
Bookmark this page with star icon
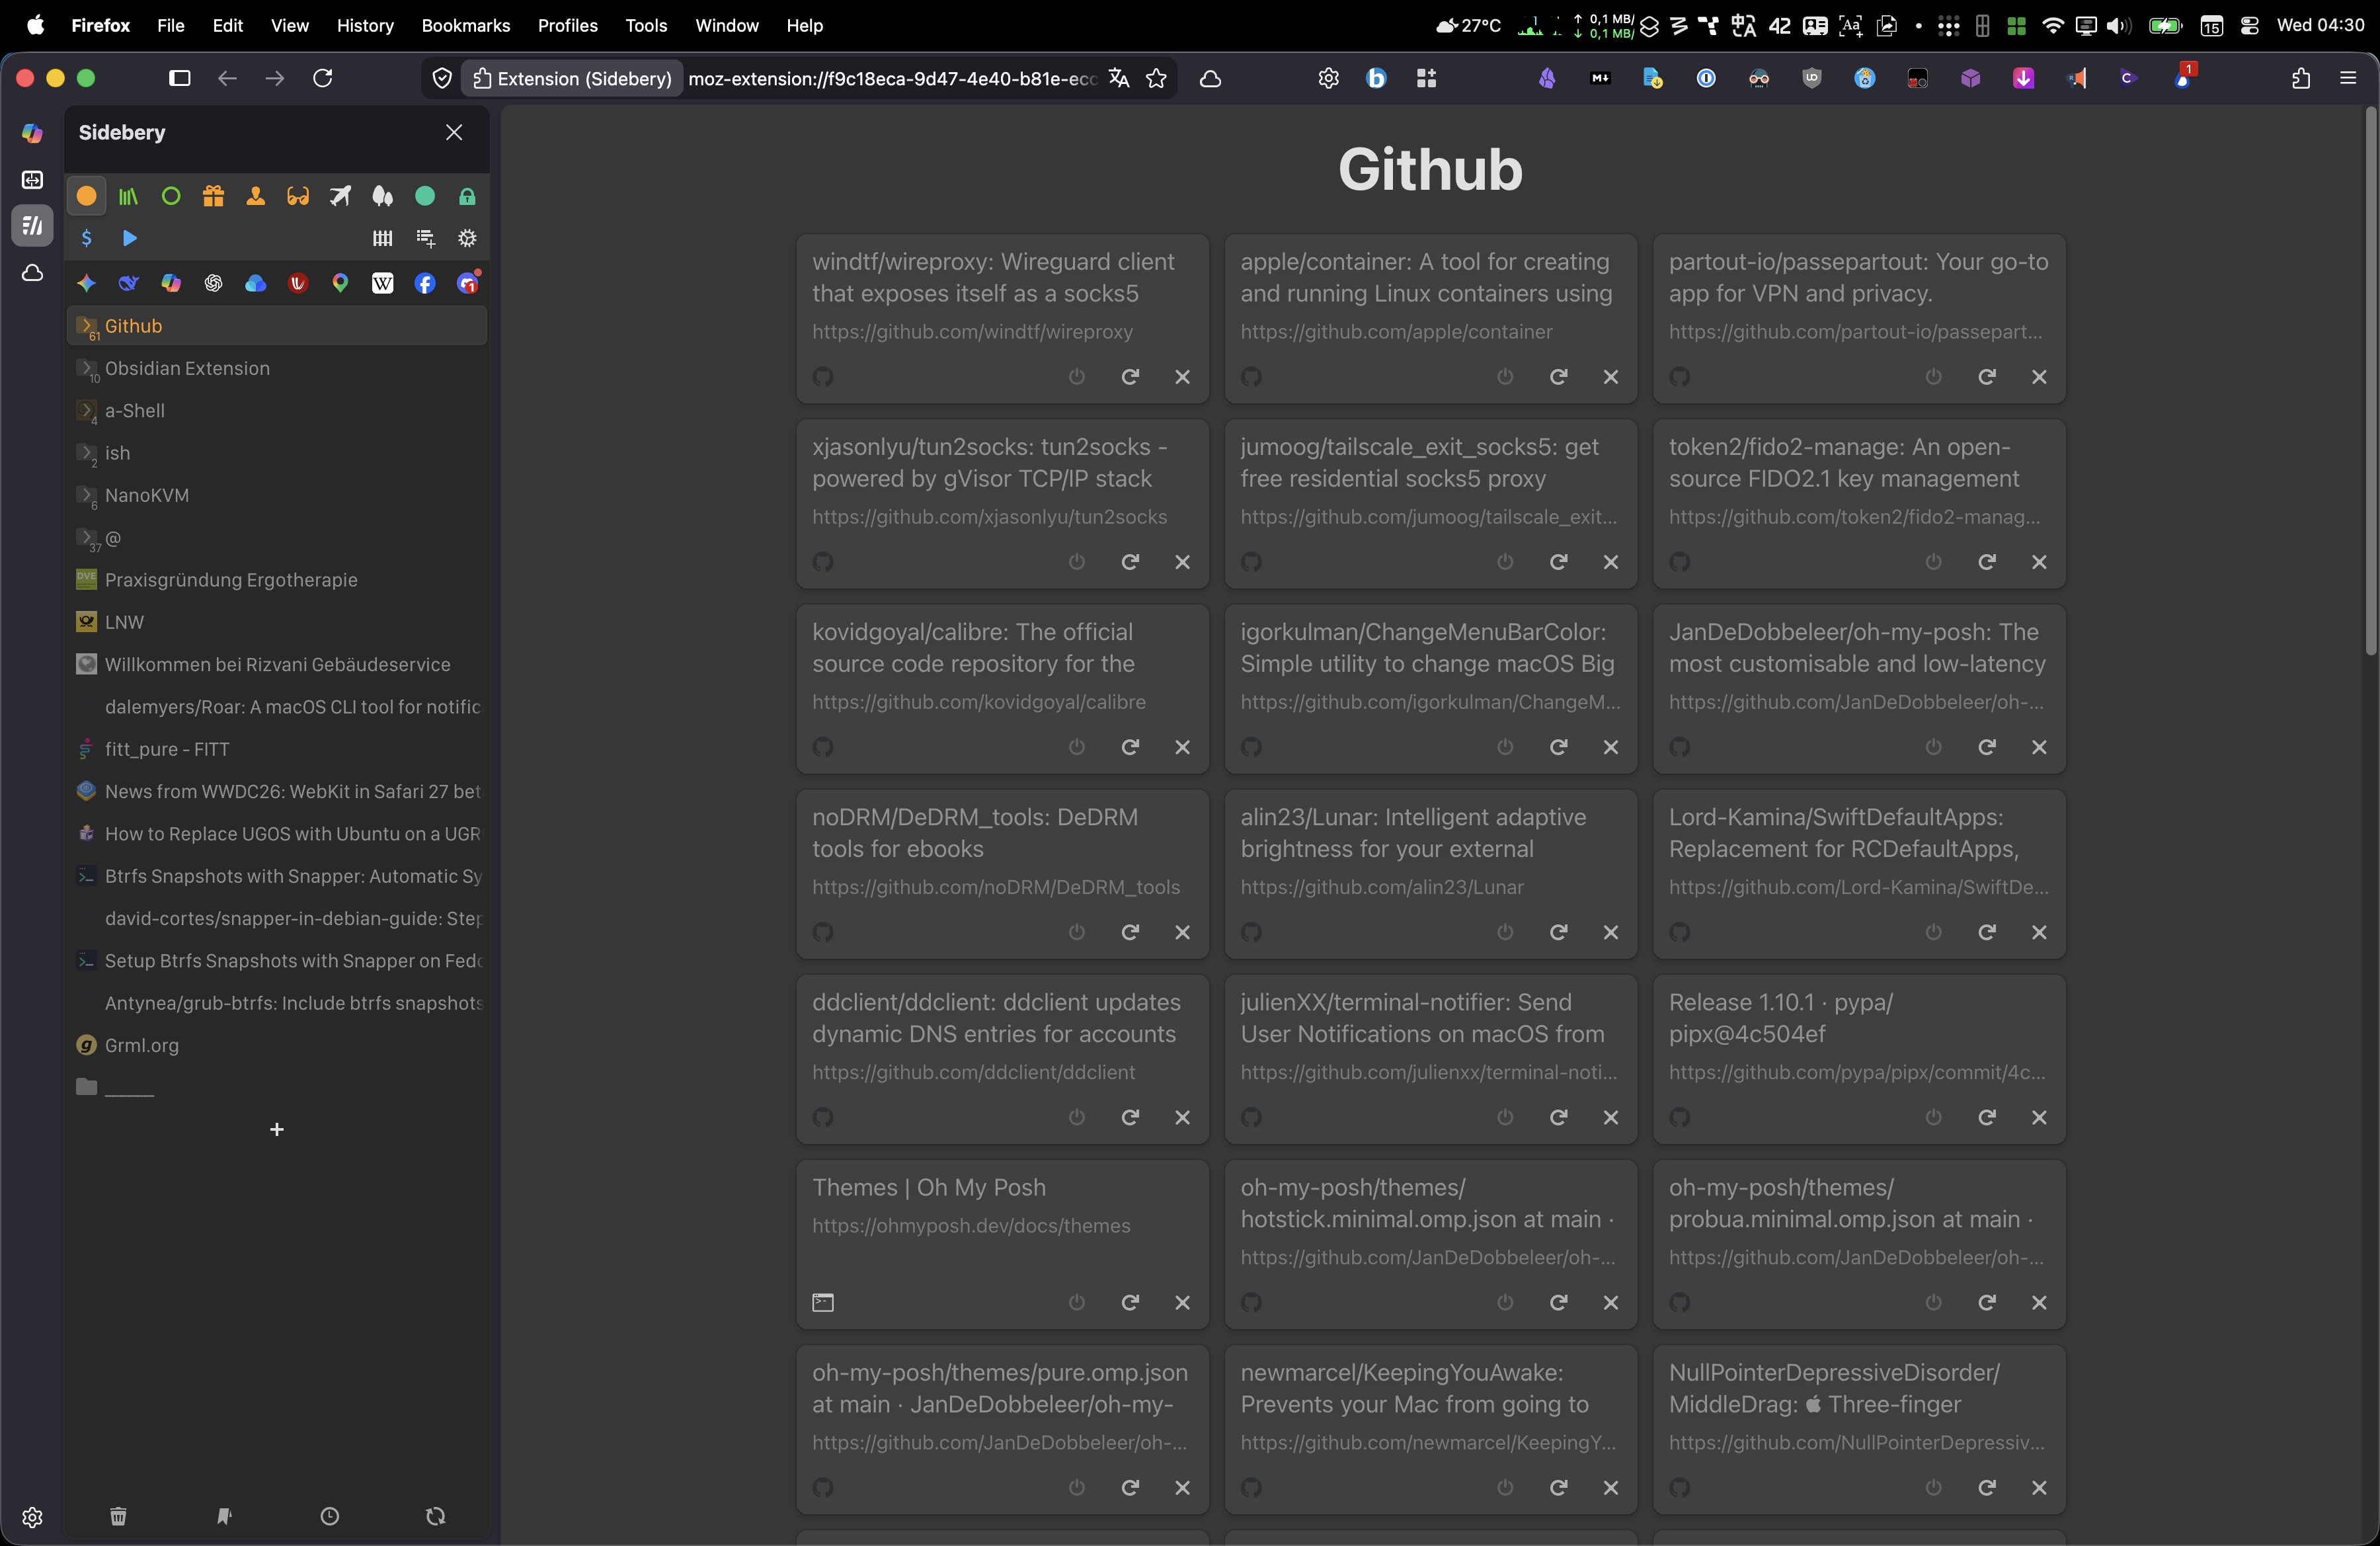pos(1156,79)
